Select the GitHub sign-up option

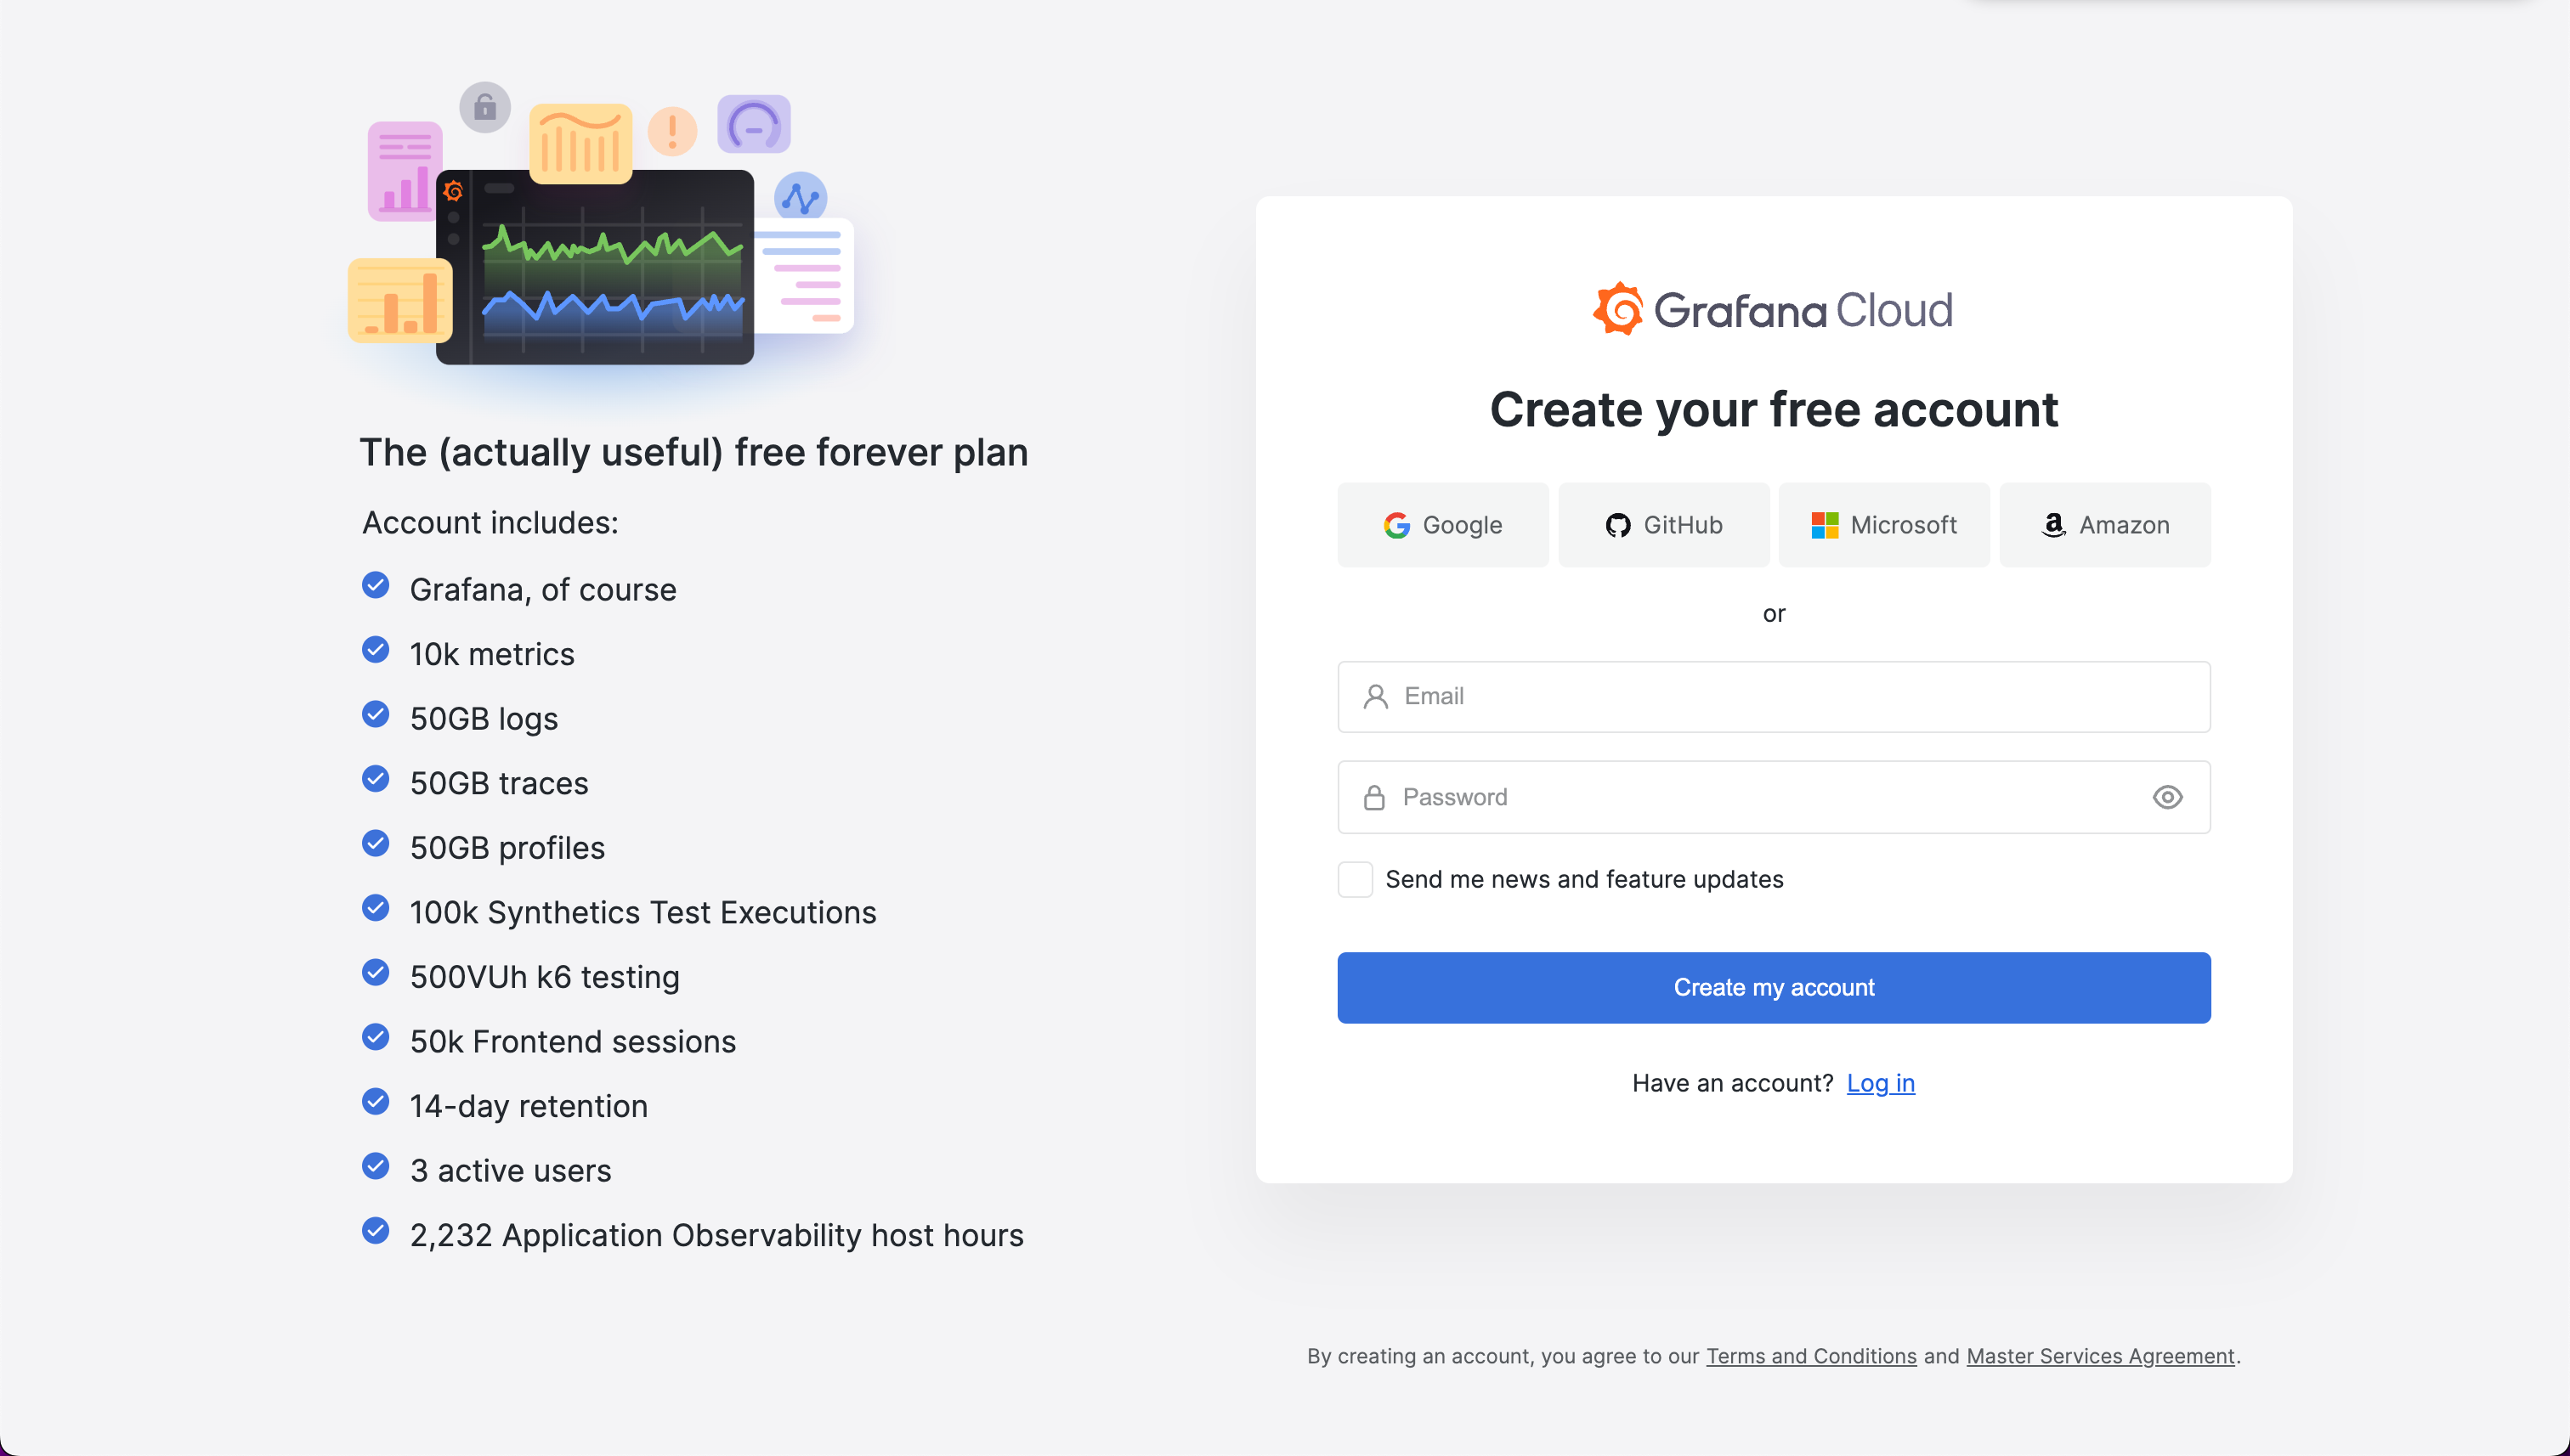tap(1664, 524)
